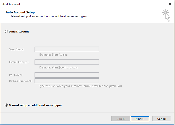
Task: Click the 'Your Name:' label
Action: [x=17, y=49]
